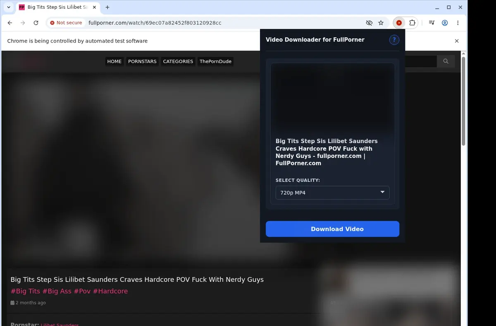Maximize the Chrome window
This screenshot has width=496, height=326.
449,7
